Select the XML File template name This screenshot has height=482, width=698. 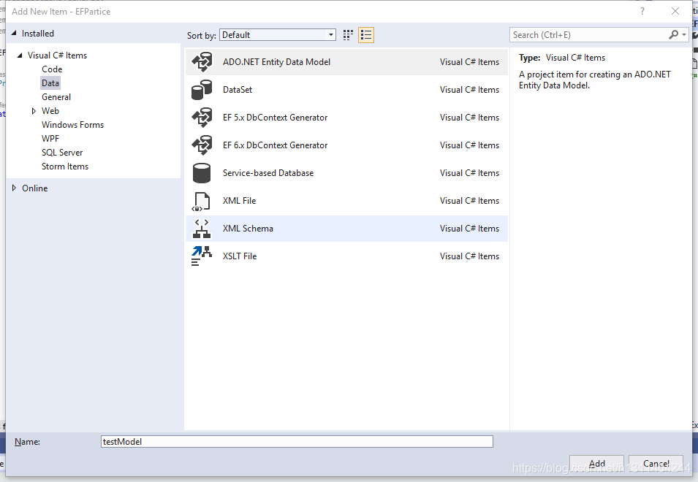240,201
